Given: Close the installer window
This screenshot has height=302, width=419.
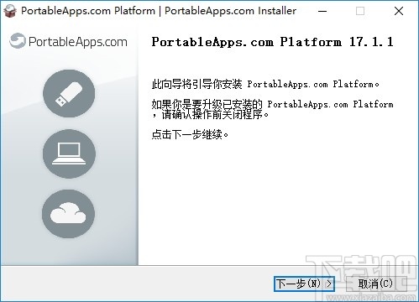Looking at the screenshot, I should (x=399, y=11).
